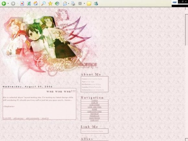Click the post title "wan wan wan!!!"
This screenshot has height=141, width=188.
pos(61,91)
